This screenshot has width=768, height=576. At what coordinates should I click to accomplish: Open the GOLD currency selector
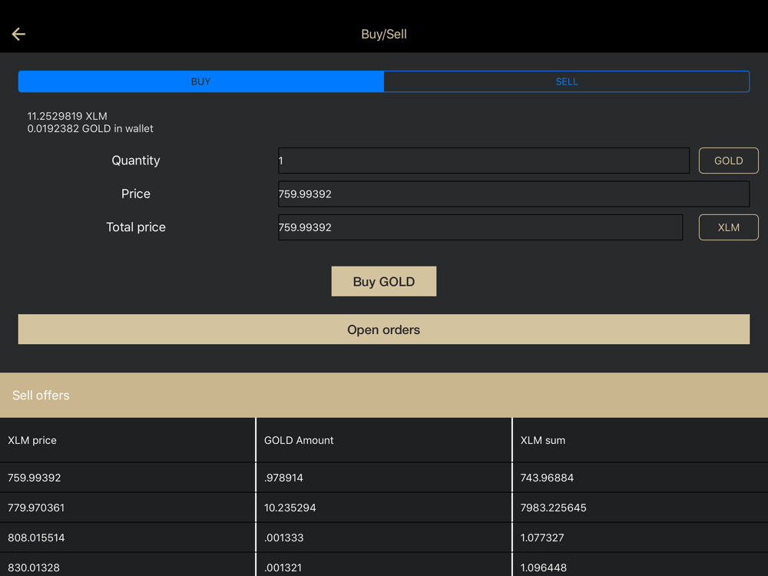[x=728, y=161]
